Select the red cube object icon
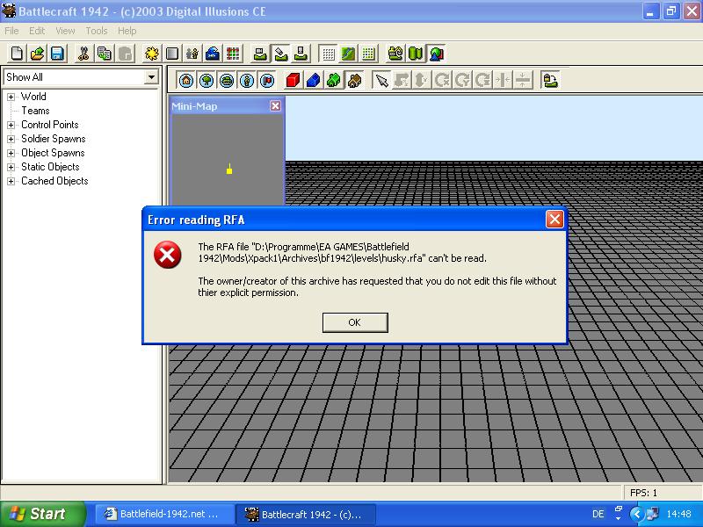This screenshot has width=703, height=527. pyautogui.click(x=293, y=81)
